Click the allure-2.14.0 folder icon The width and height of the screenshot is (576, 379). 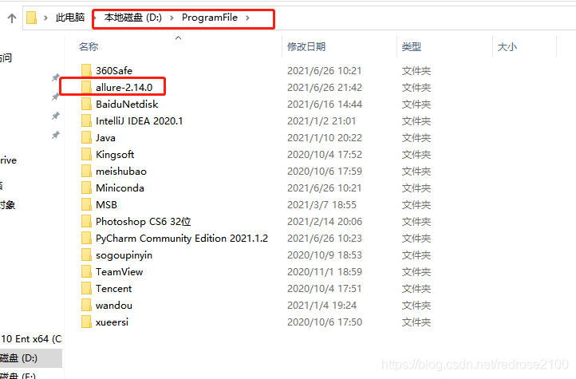(x=86, y=88)
